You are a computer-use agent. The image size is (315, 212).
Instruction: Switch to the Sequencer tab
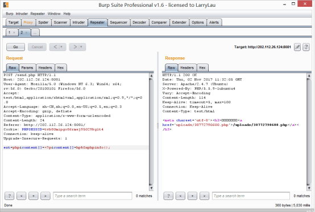coord(118,23)
